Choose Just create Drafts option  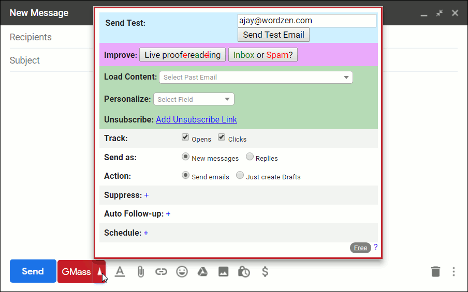coord(240,176)
